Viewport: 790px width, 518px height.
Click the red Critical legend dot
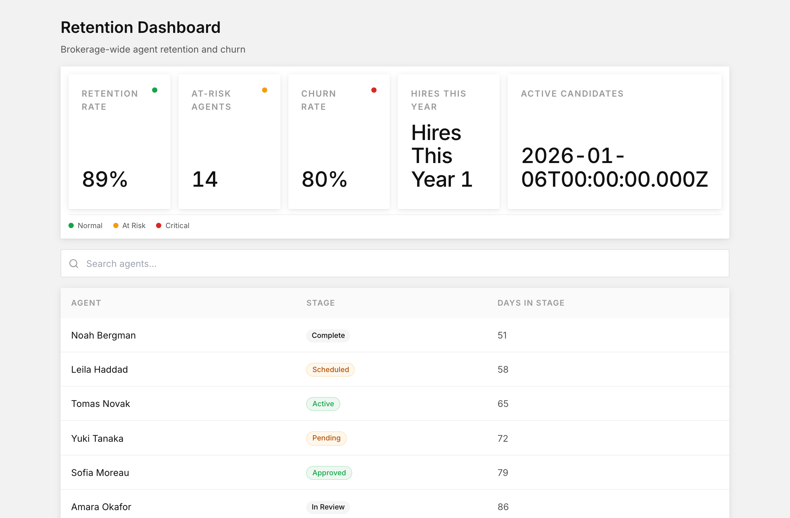point(159,225)
